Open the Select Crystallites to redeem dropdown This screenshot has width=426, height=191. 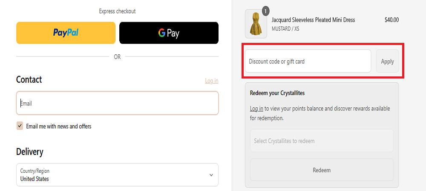coord(322,141)
